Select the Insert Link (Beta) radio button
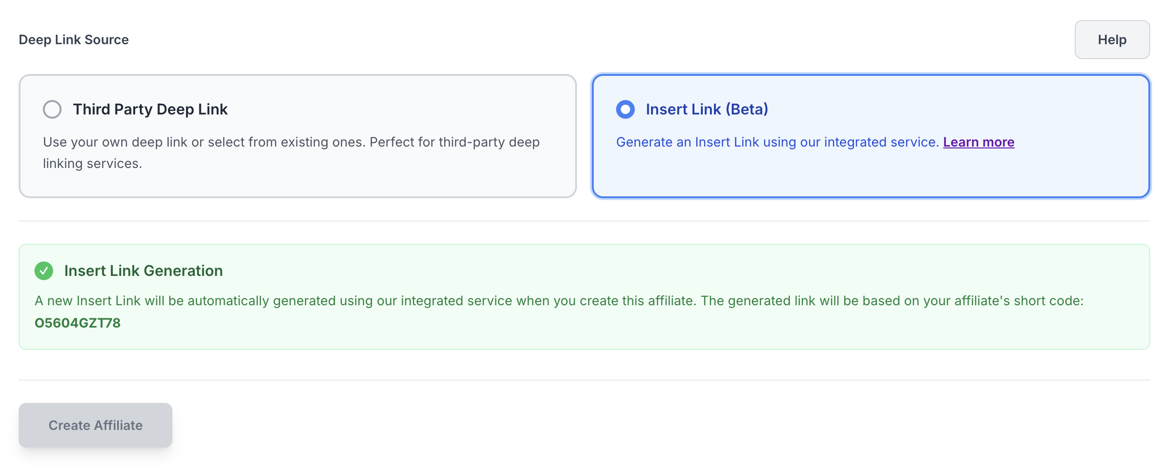1167x469 pixels. pos(625,109)
